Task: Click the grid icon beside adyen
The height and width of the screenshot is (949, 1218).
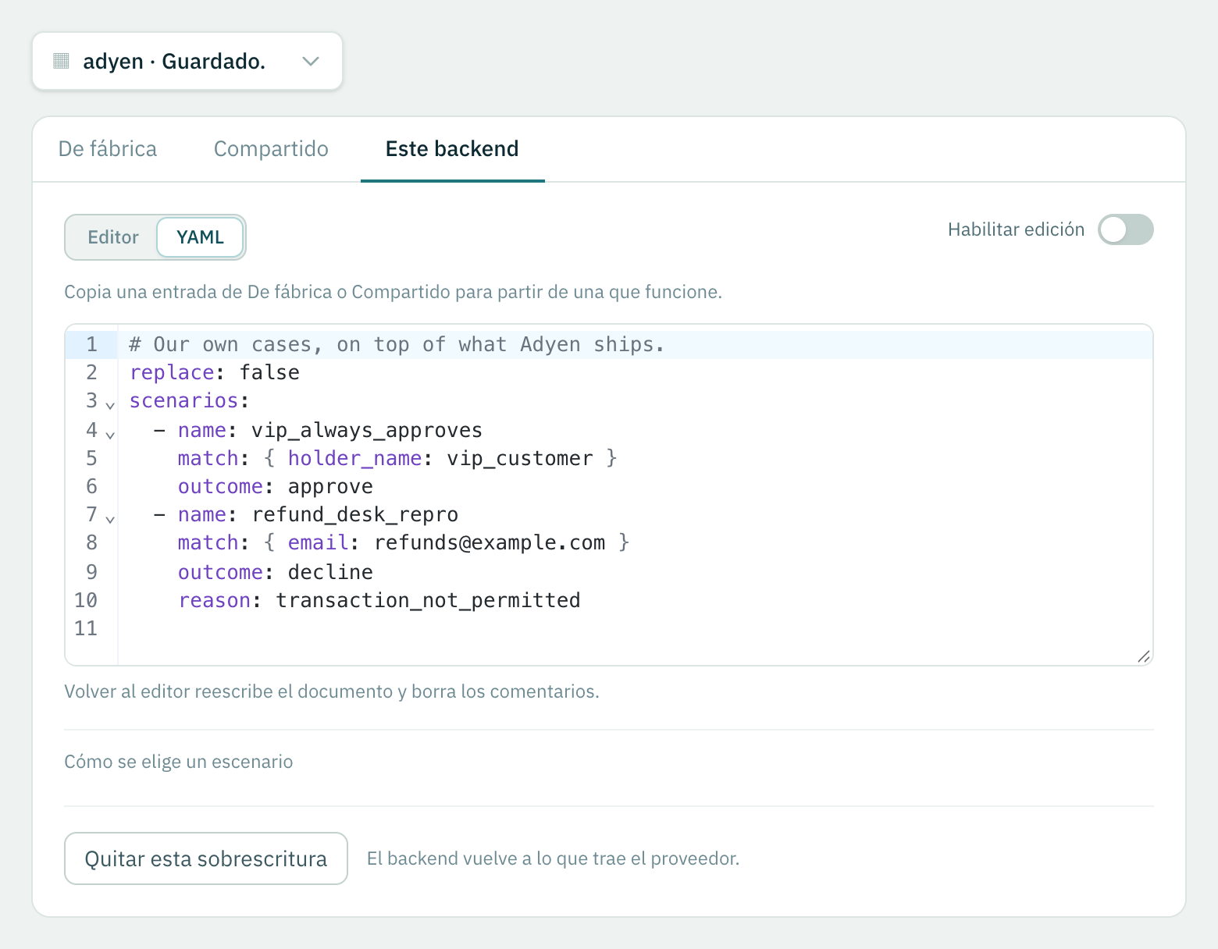Action: (61, 61)
